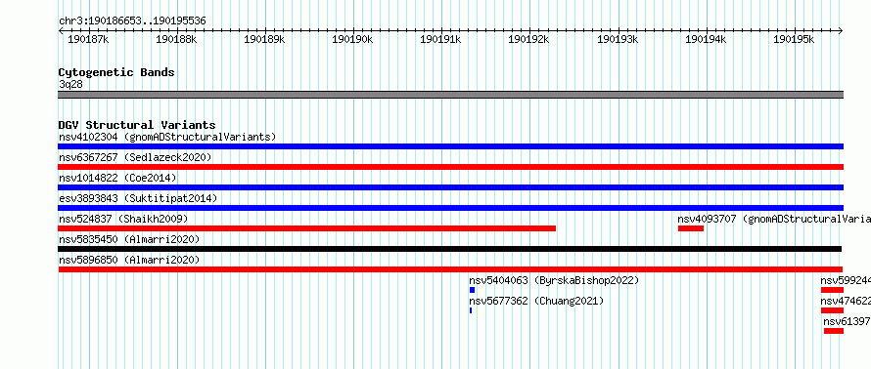Open nsv524837 (Shaikh2009) label
This screenshot has width=871, height=369.
[123, 219]
